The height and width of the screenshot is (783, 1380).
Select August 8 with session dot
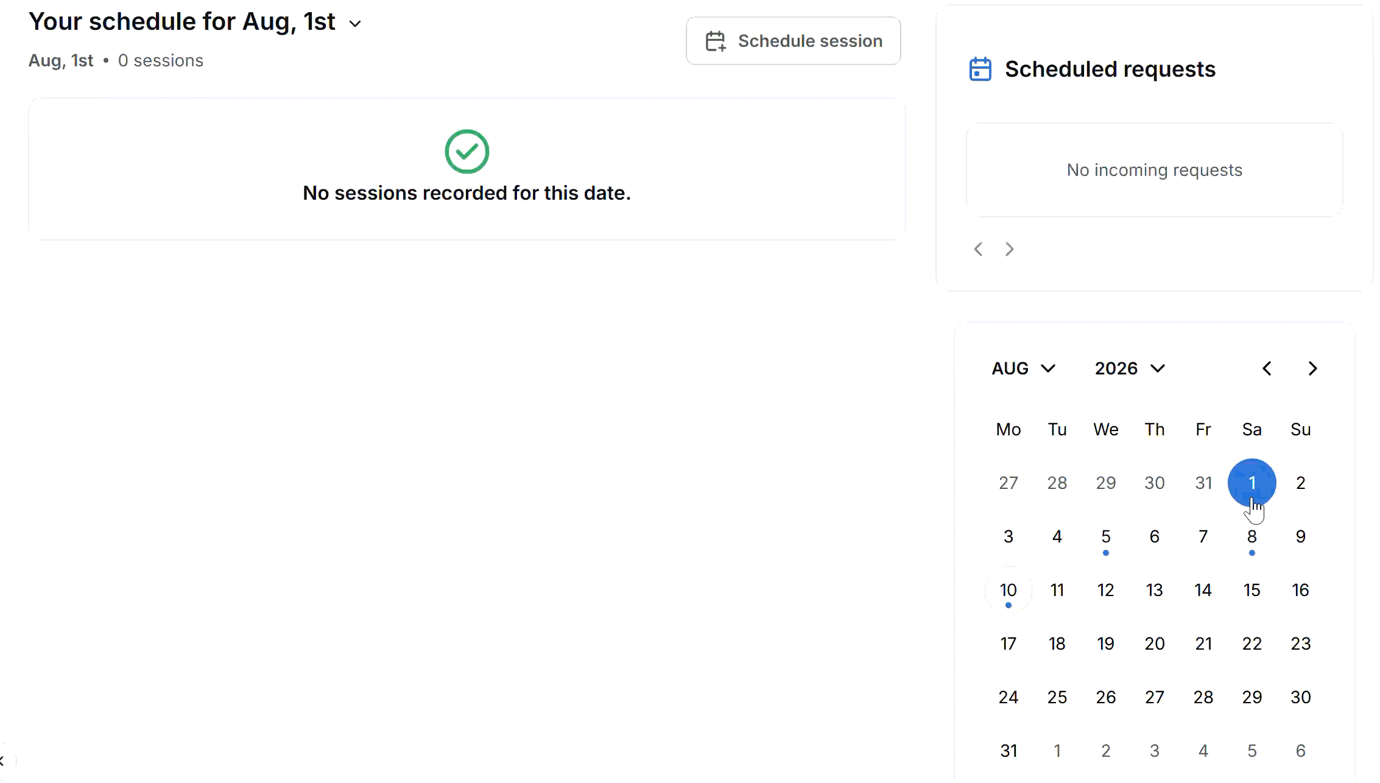1252,537
